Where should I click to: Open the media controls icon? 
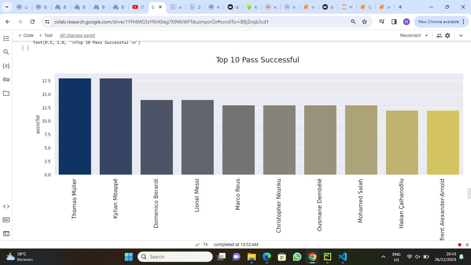382,22
